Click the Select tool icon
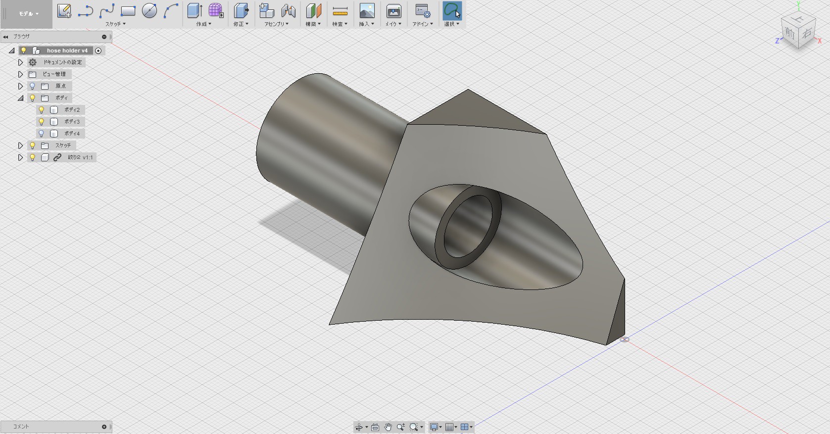This screenshot has width=830, height=434. click(x=452, y=10)
